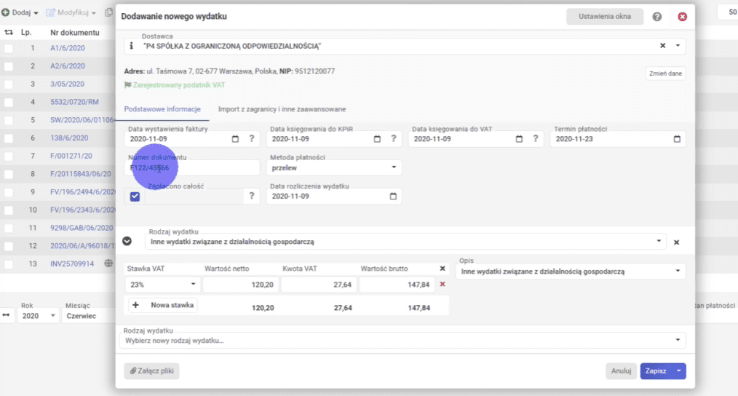
Task: Click into the Numer dokumentu field
Action: (193, 168)
